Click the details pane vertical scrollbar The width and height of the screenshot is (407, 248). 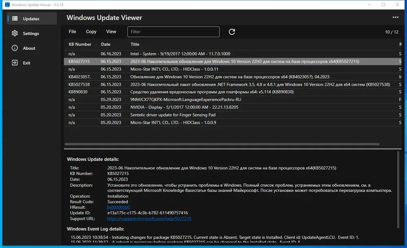click(398, 190)
